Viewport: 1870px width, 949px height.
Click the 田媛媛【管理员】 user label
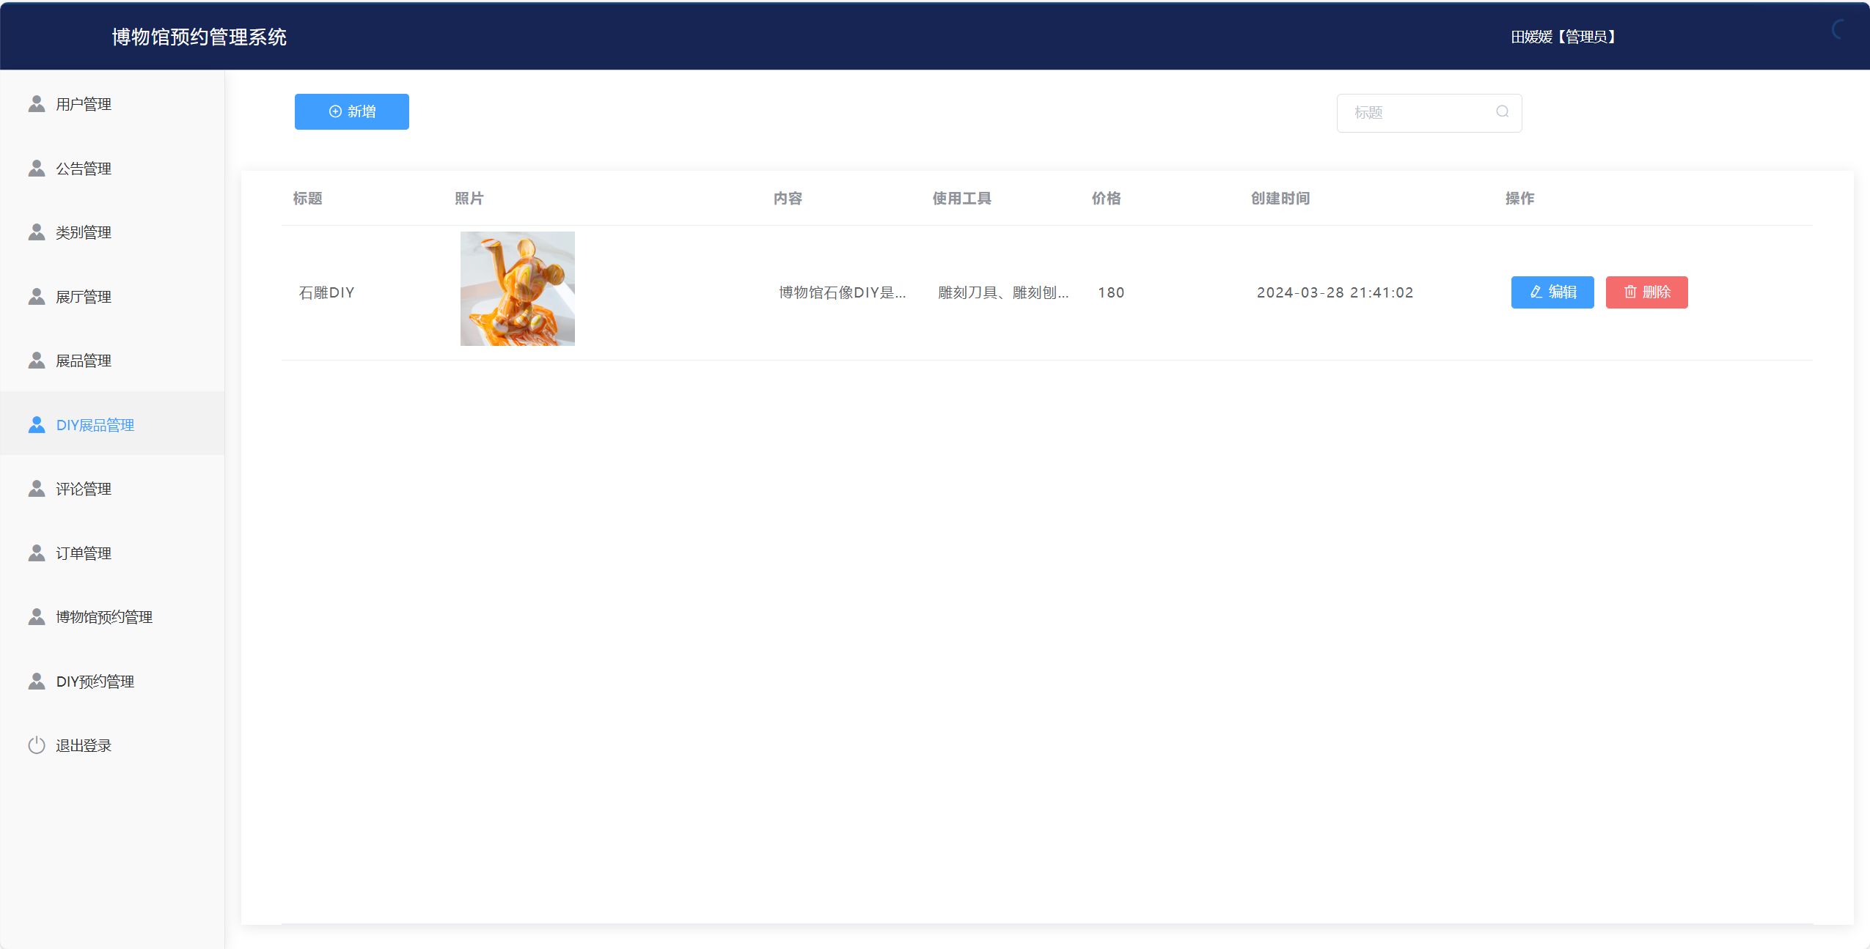1563,37
